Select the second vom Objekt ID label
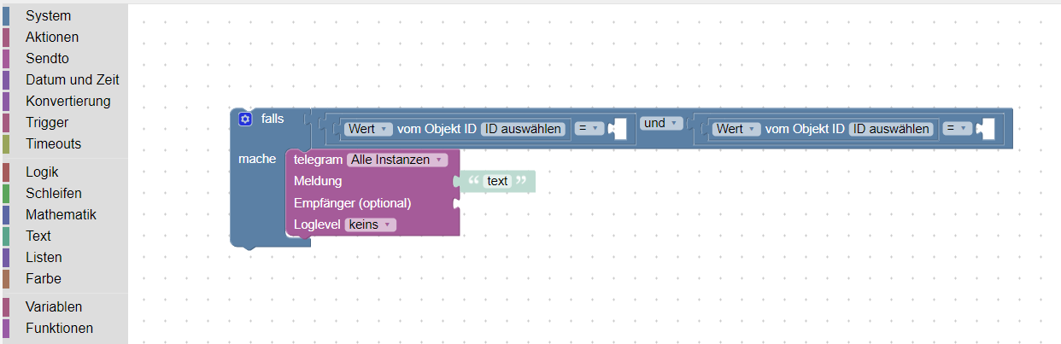1061x344 pixels. (x=805, y=129)
